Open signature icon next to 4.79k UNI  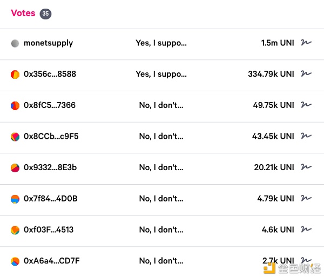(x=306, y=198)
